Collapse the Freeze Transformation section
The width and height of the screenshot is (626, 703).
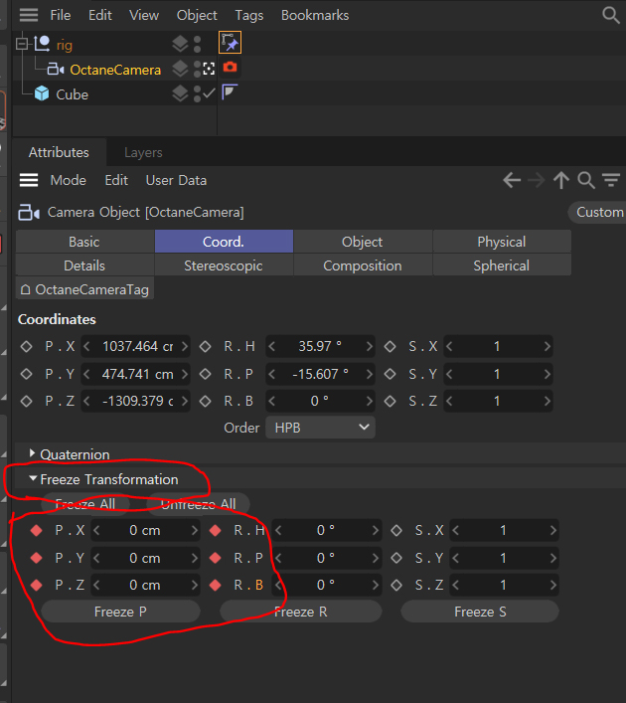32,479
